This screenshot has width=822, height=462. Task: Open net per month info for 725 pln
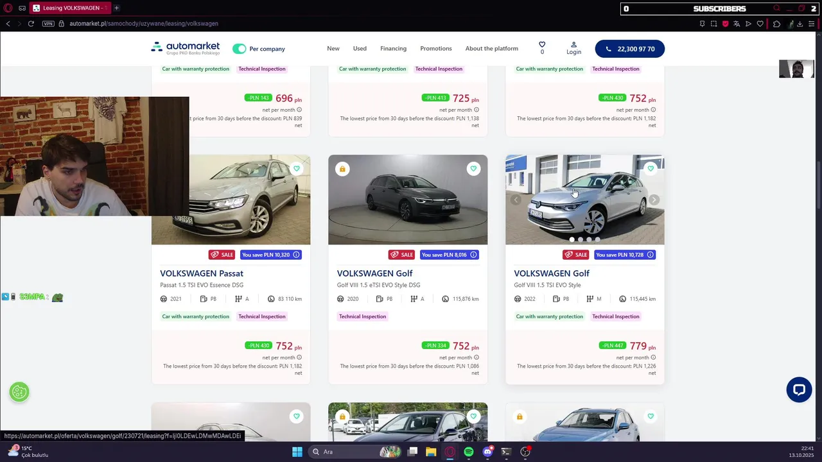click(477, 110)
